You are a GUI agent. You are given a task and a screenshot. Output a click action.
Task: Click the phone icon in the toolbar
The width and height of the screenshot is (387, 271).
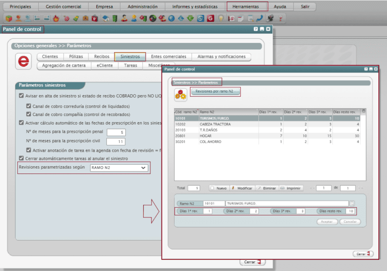click(260, 18)
